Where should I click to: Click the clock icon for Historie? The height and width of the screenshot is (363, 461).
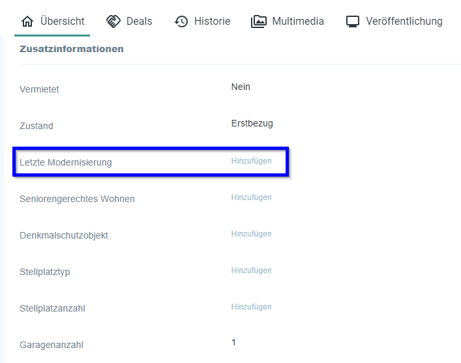tap(181, 22)
